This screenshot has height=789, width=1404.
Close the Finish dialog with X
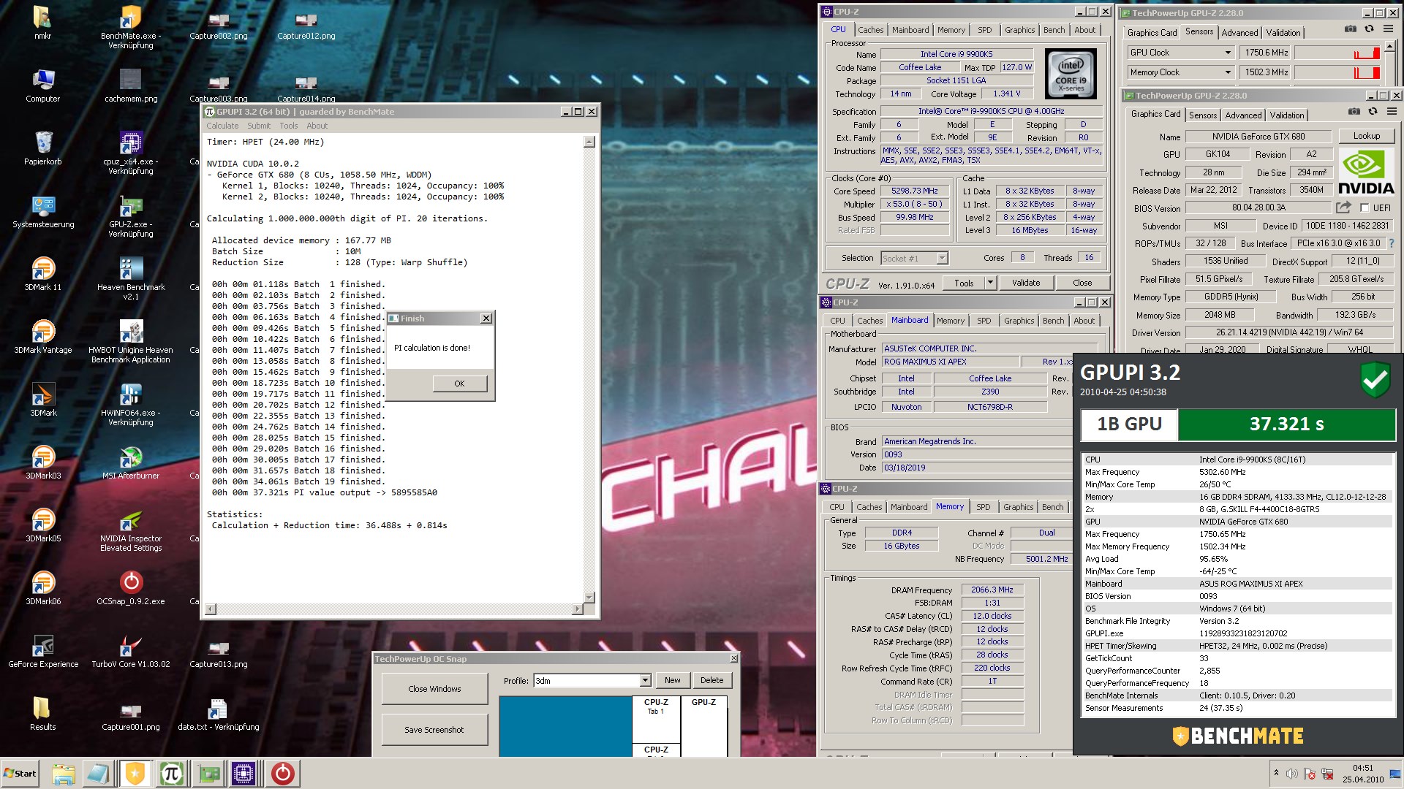486,319
